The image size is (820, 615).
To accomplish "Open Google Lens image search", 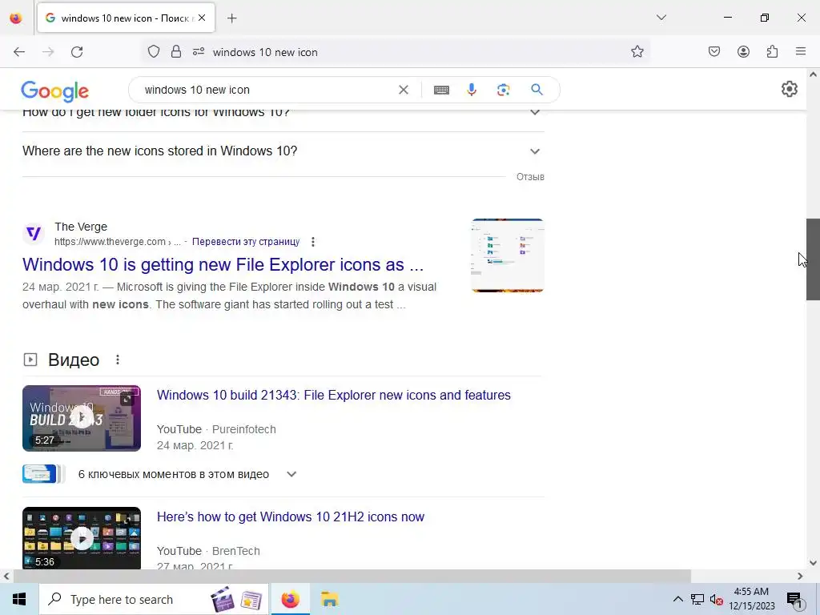I will coord(503,90).
